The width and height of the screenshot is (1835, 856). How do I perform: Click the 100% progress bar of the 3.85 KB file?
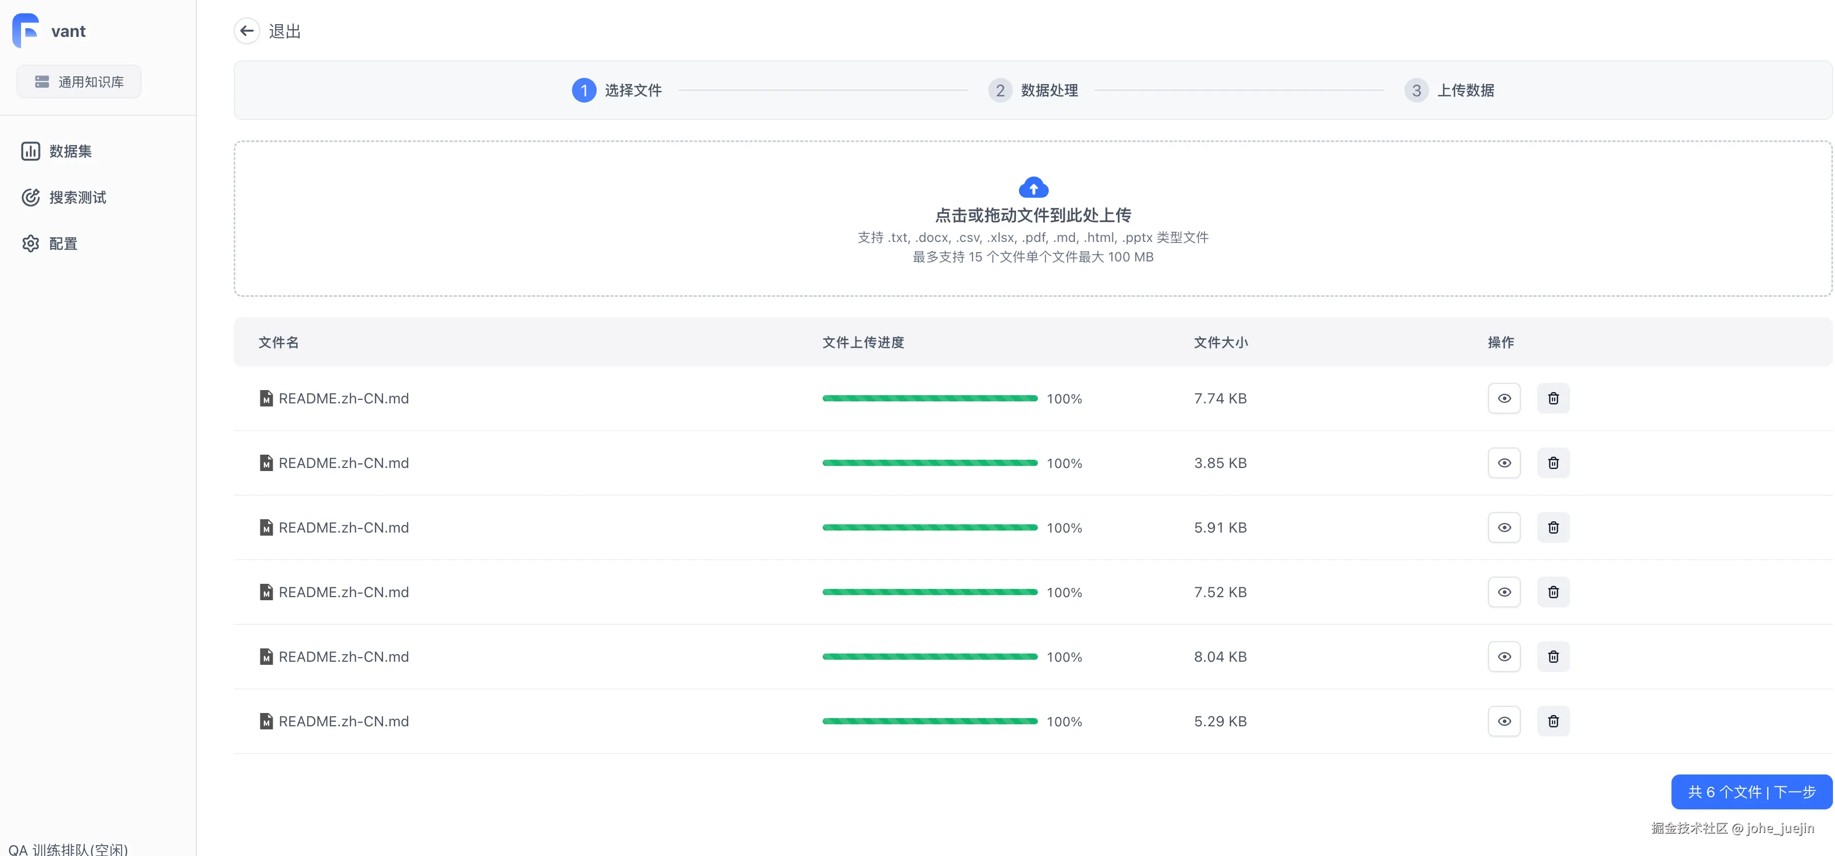(930, 462)
